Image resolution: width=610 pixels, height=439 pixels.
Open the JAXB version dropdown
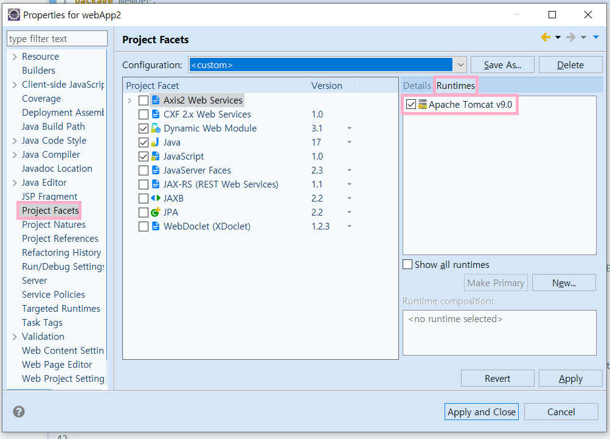point(349,198)
